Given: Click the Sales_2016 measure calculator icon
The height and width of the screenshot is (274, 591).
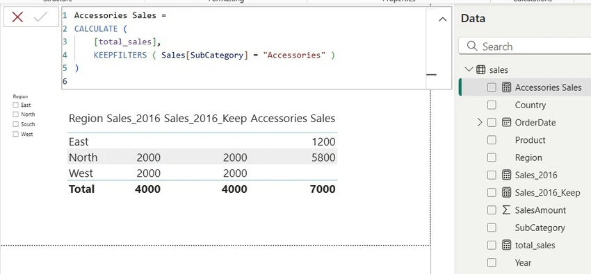Looking at the screenshot, I should pos(507,175).
